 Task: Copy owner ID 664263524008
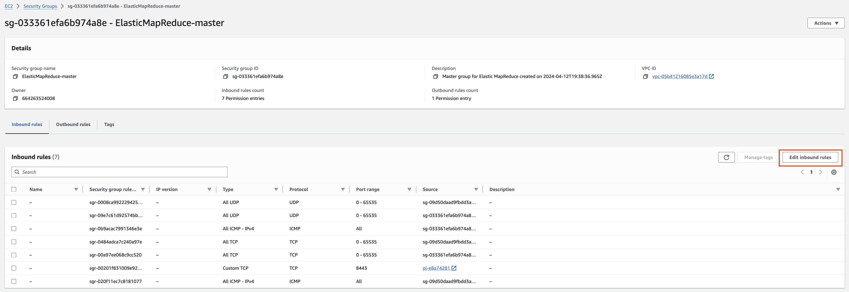[x=15, y=98]
